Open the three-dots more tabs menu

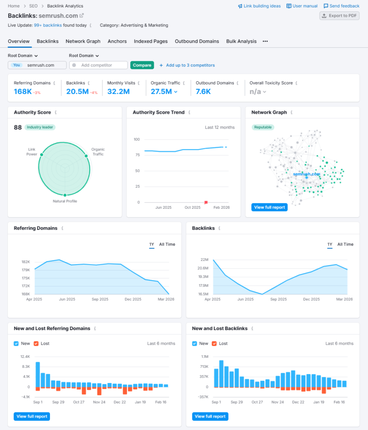pyautogui.click(x=265, y=42)
